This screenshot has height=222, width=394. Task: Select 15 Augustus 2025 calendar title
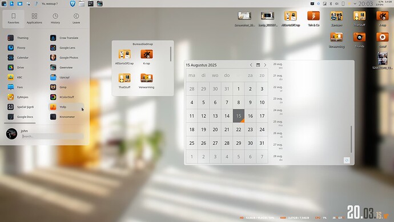pos(201,65)
